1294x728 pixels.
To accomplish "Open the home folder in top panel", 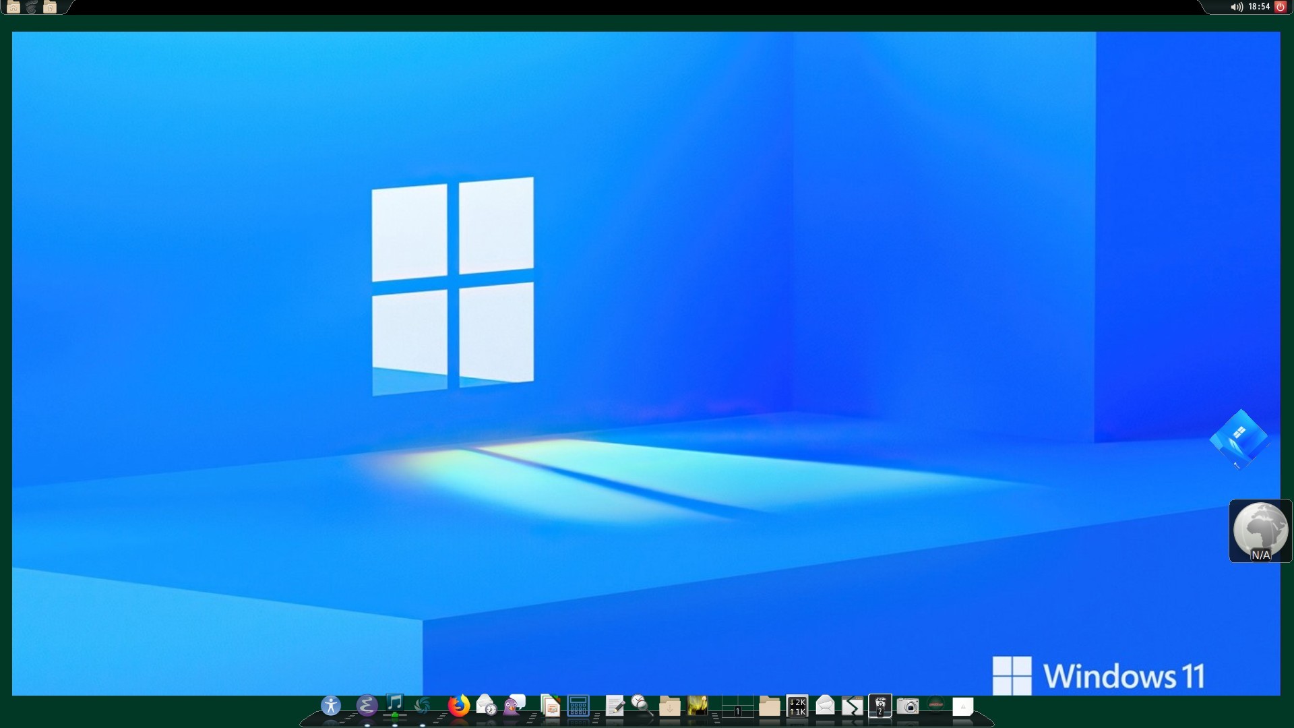I will [x=13, y=7].
